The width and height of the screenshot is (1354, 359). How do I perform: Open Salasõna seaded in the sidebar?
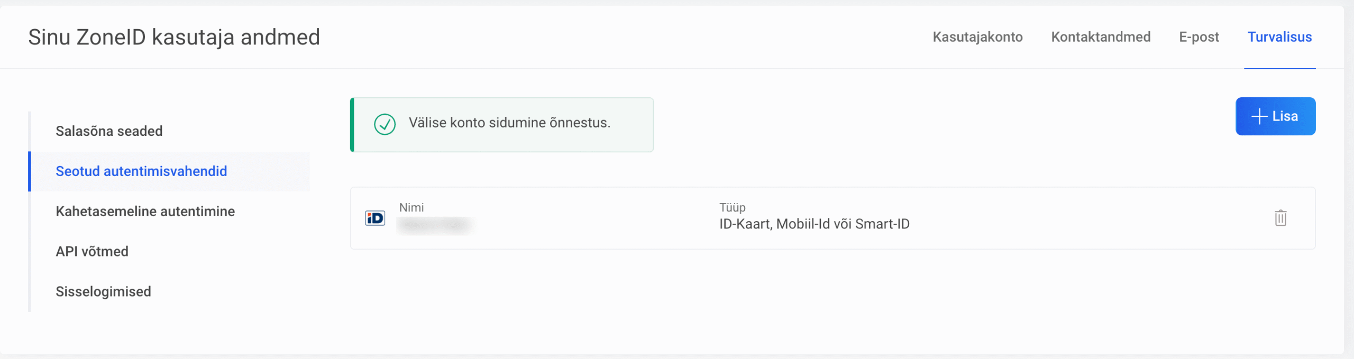point(109,131)
